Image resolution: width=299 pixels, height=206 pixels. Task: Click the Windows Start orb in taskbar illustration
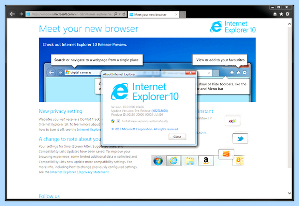[x=158, y=161]
